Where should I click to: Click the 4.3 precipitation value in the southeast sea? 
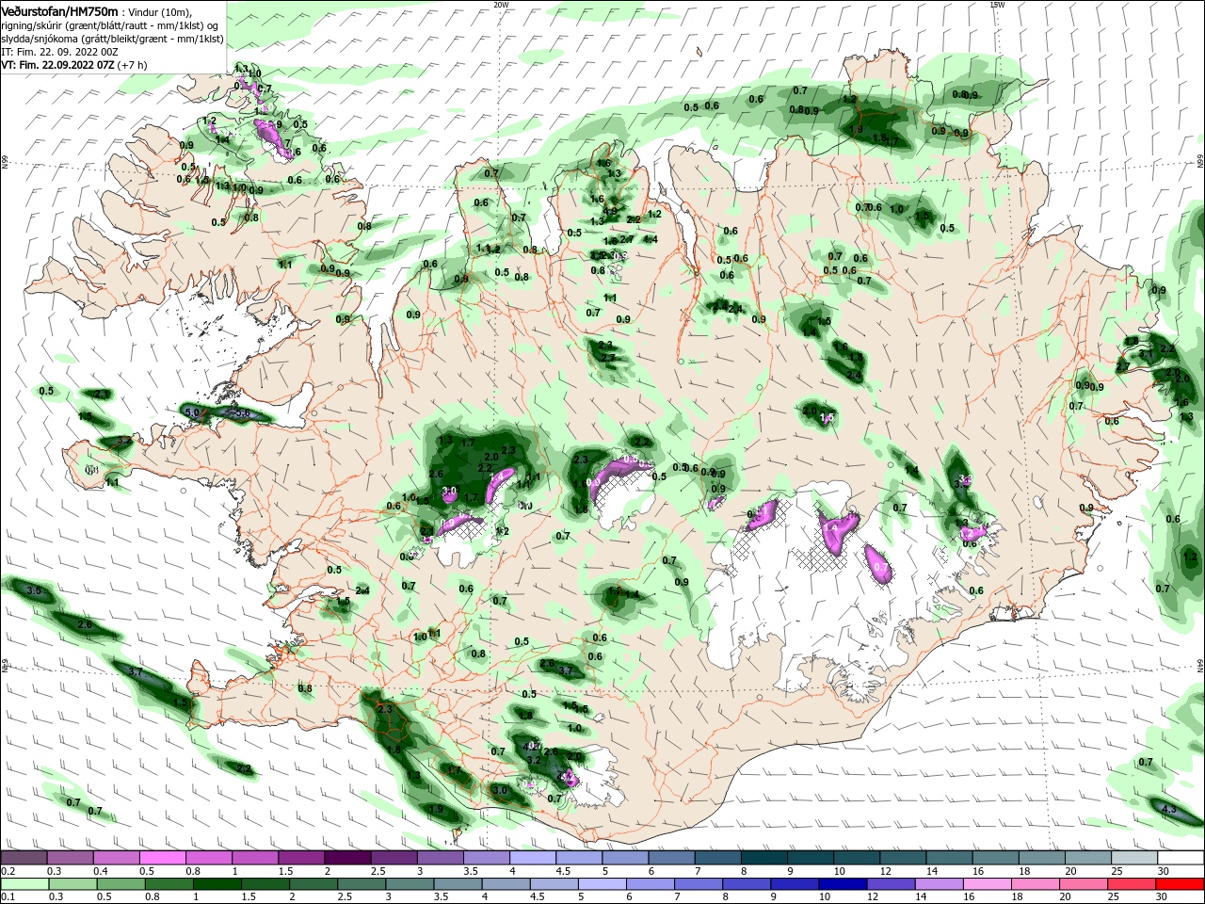(x=1169, y=809)
